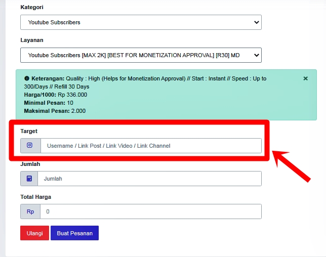This screenshot has width=326, height=257.
Task: Click the Total Harga field
Action: (151, 211)
